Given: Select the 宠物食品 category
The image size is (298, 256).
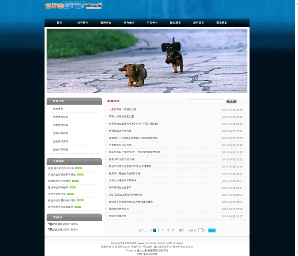Looking at the screenshot, I should [58, 109].
